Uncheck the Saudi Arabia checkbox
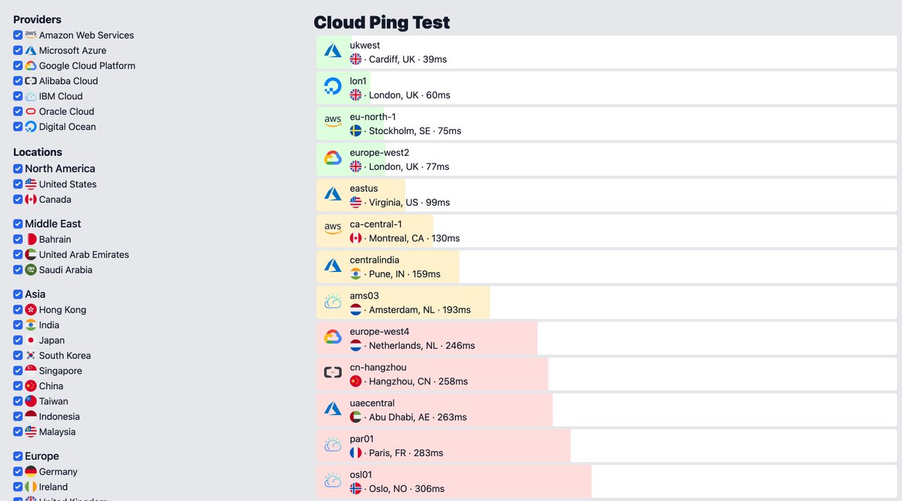Image resolution: width=902 pixels, height=501 pixels. [x=18, y=270]
